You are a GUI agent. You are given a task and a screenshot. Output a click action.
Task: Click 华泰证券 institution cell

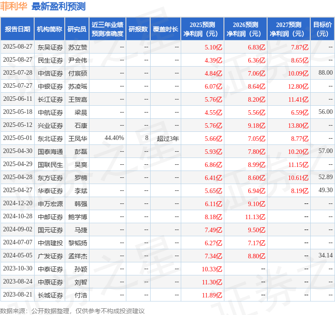[50, 191]
